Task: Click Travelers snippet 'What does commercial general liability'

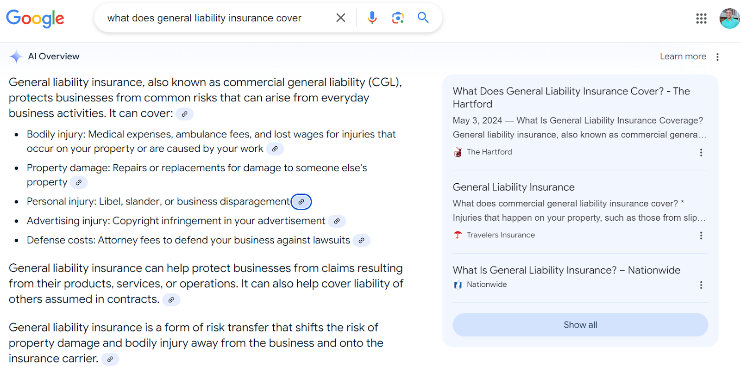Action: (579, 211)
